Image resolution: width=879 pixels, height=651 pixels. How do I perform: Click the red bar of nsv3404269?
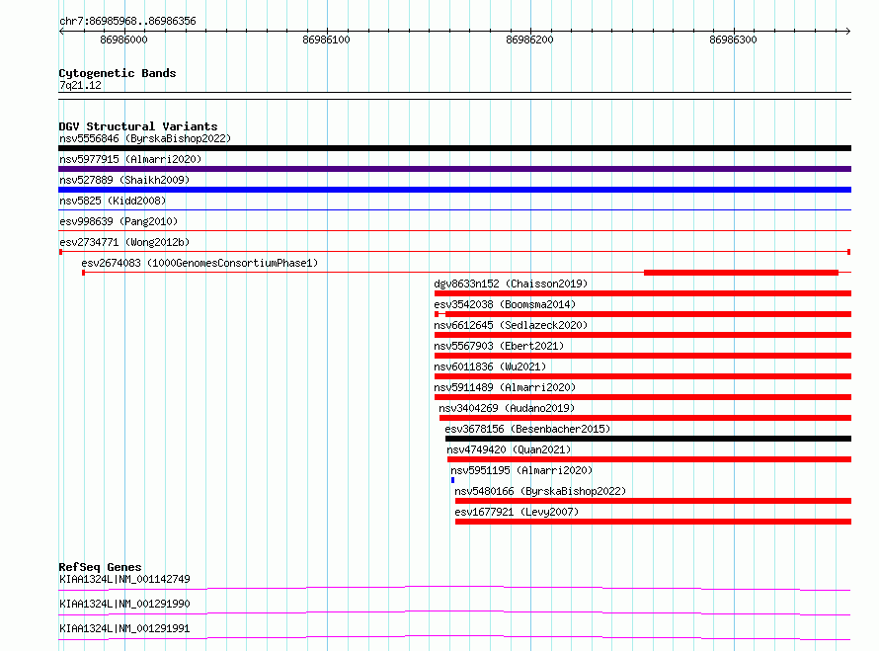point(645,418)
